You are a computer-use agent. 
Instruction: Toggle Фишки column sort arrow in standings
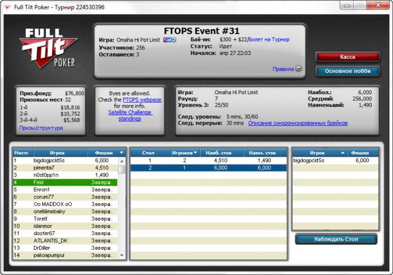[122, 153]
